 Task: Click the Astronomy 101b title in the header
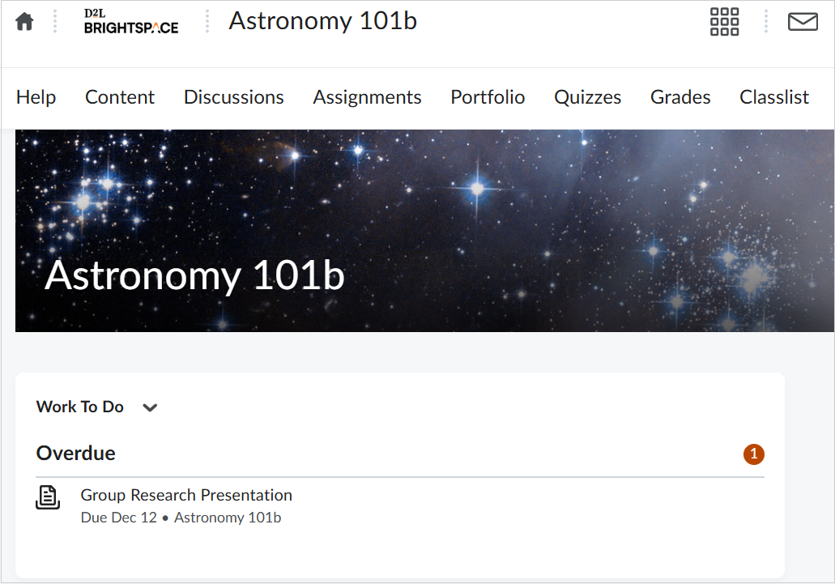322,21
